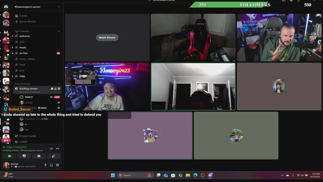
Task: Open Microsoft Store in taskbar
Action: point(173,175)
